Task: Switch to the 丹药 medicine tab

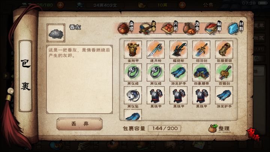Action: pyautogui.click(x=169, y=28)
